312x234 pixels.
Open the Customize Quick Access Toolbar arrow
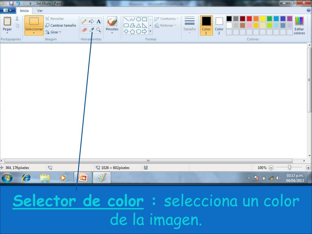click(x=30, y=3)
